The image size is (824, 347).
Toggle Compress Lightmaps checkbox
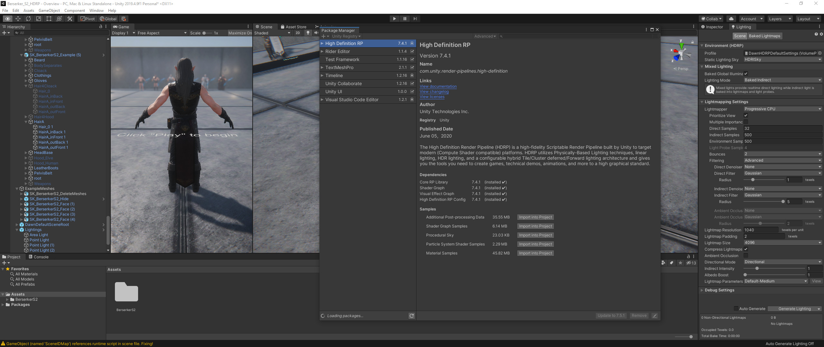coord(746,249)
